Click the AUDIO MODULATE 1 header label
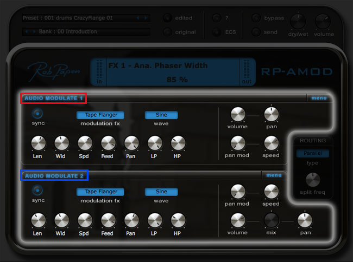 pos(54,99)
